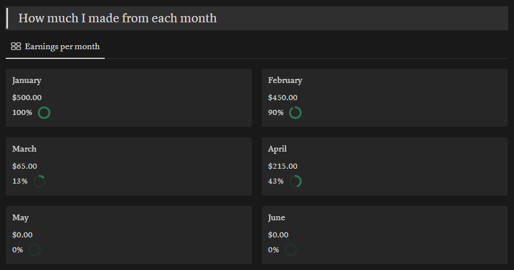Click the 100% label in January card
This screenshot has height=270, width=514.
tap(22, 113)
